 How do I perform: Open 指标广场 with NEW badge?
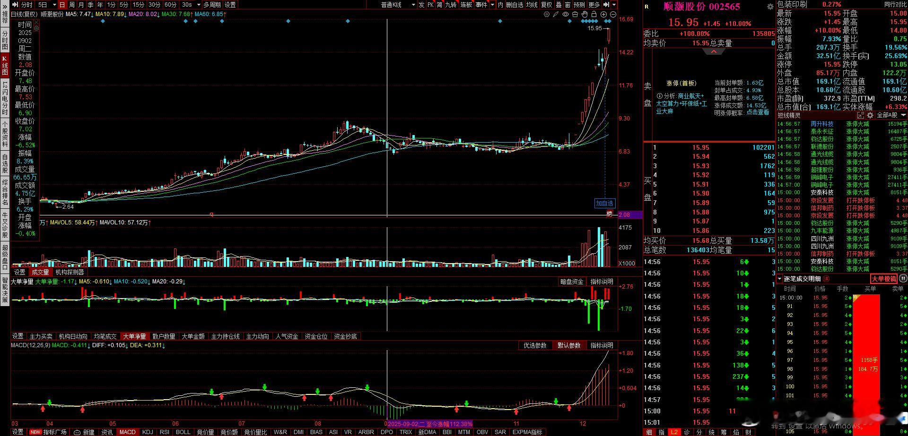48,432
